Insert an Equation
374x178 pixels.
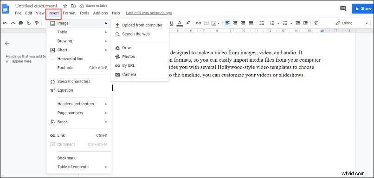coord(79,90)
